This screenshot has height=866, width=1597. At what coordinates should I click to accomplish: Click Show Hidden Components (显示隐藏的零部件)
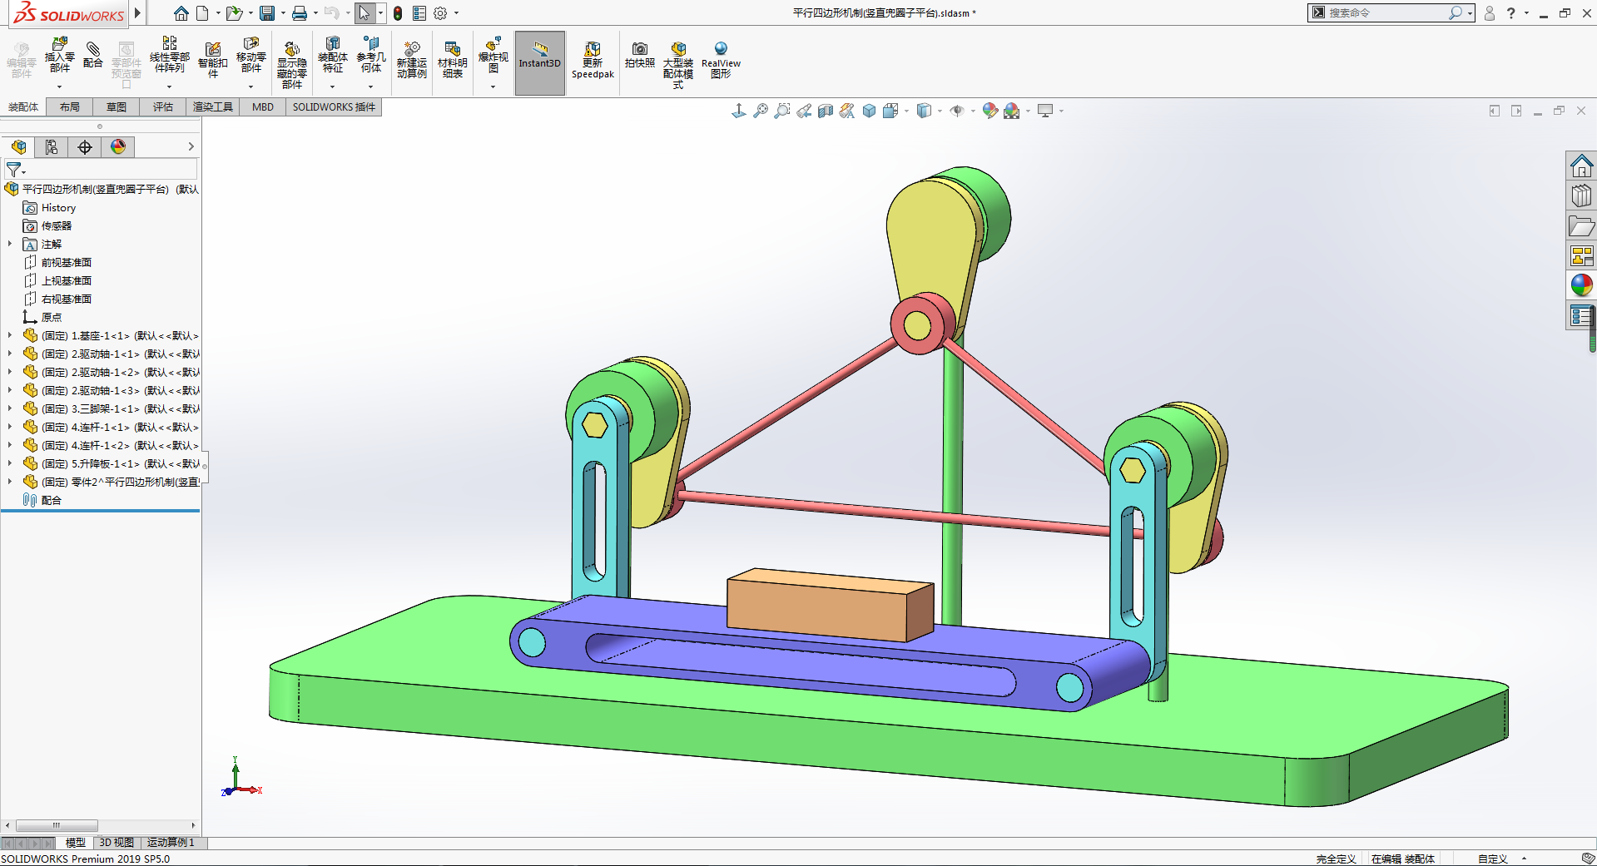point(291,65)
